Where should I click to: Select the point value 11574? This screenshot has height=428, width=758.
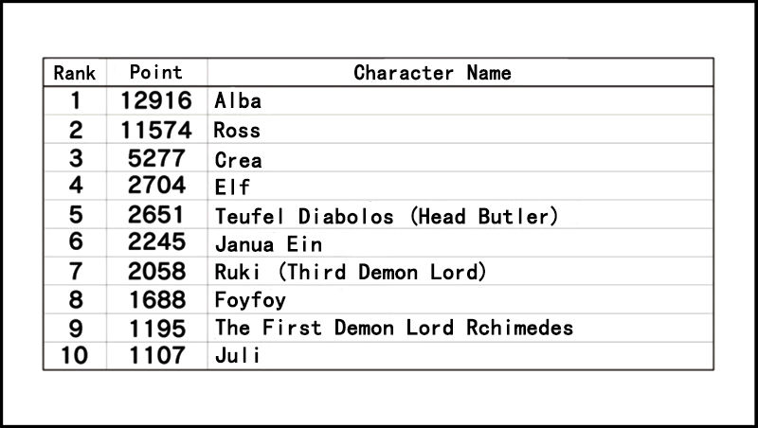(x=156, y=130)
